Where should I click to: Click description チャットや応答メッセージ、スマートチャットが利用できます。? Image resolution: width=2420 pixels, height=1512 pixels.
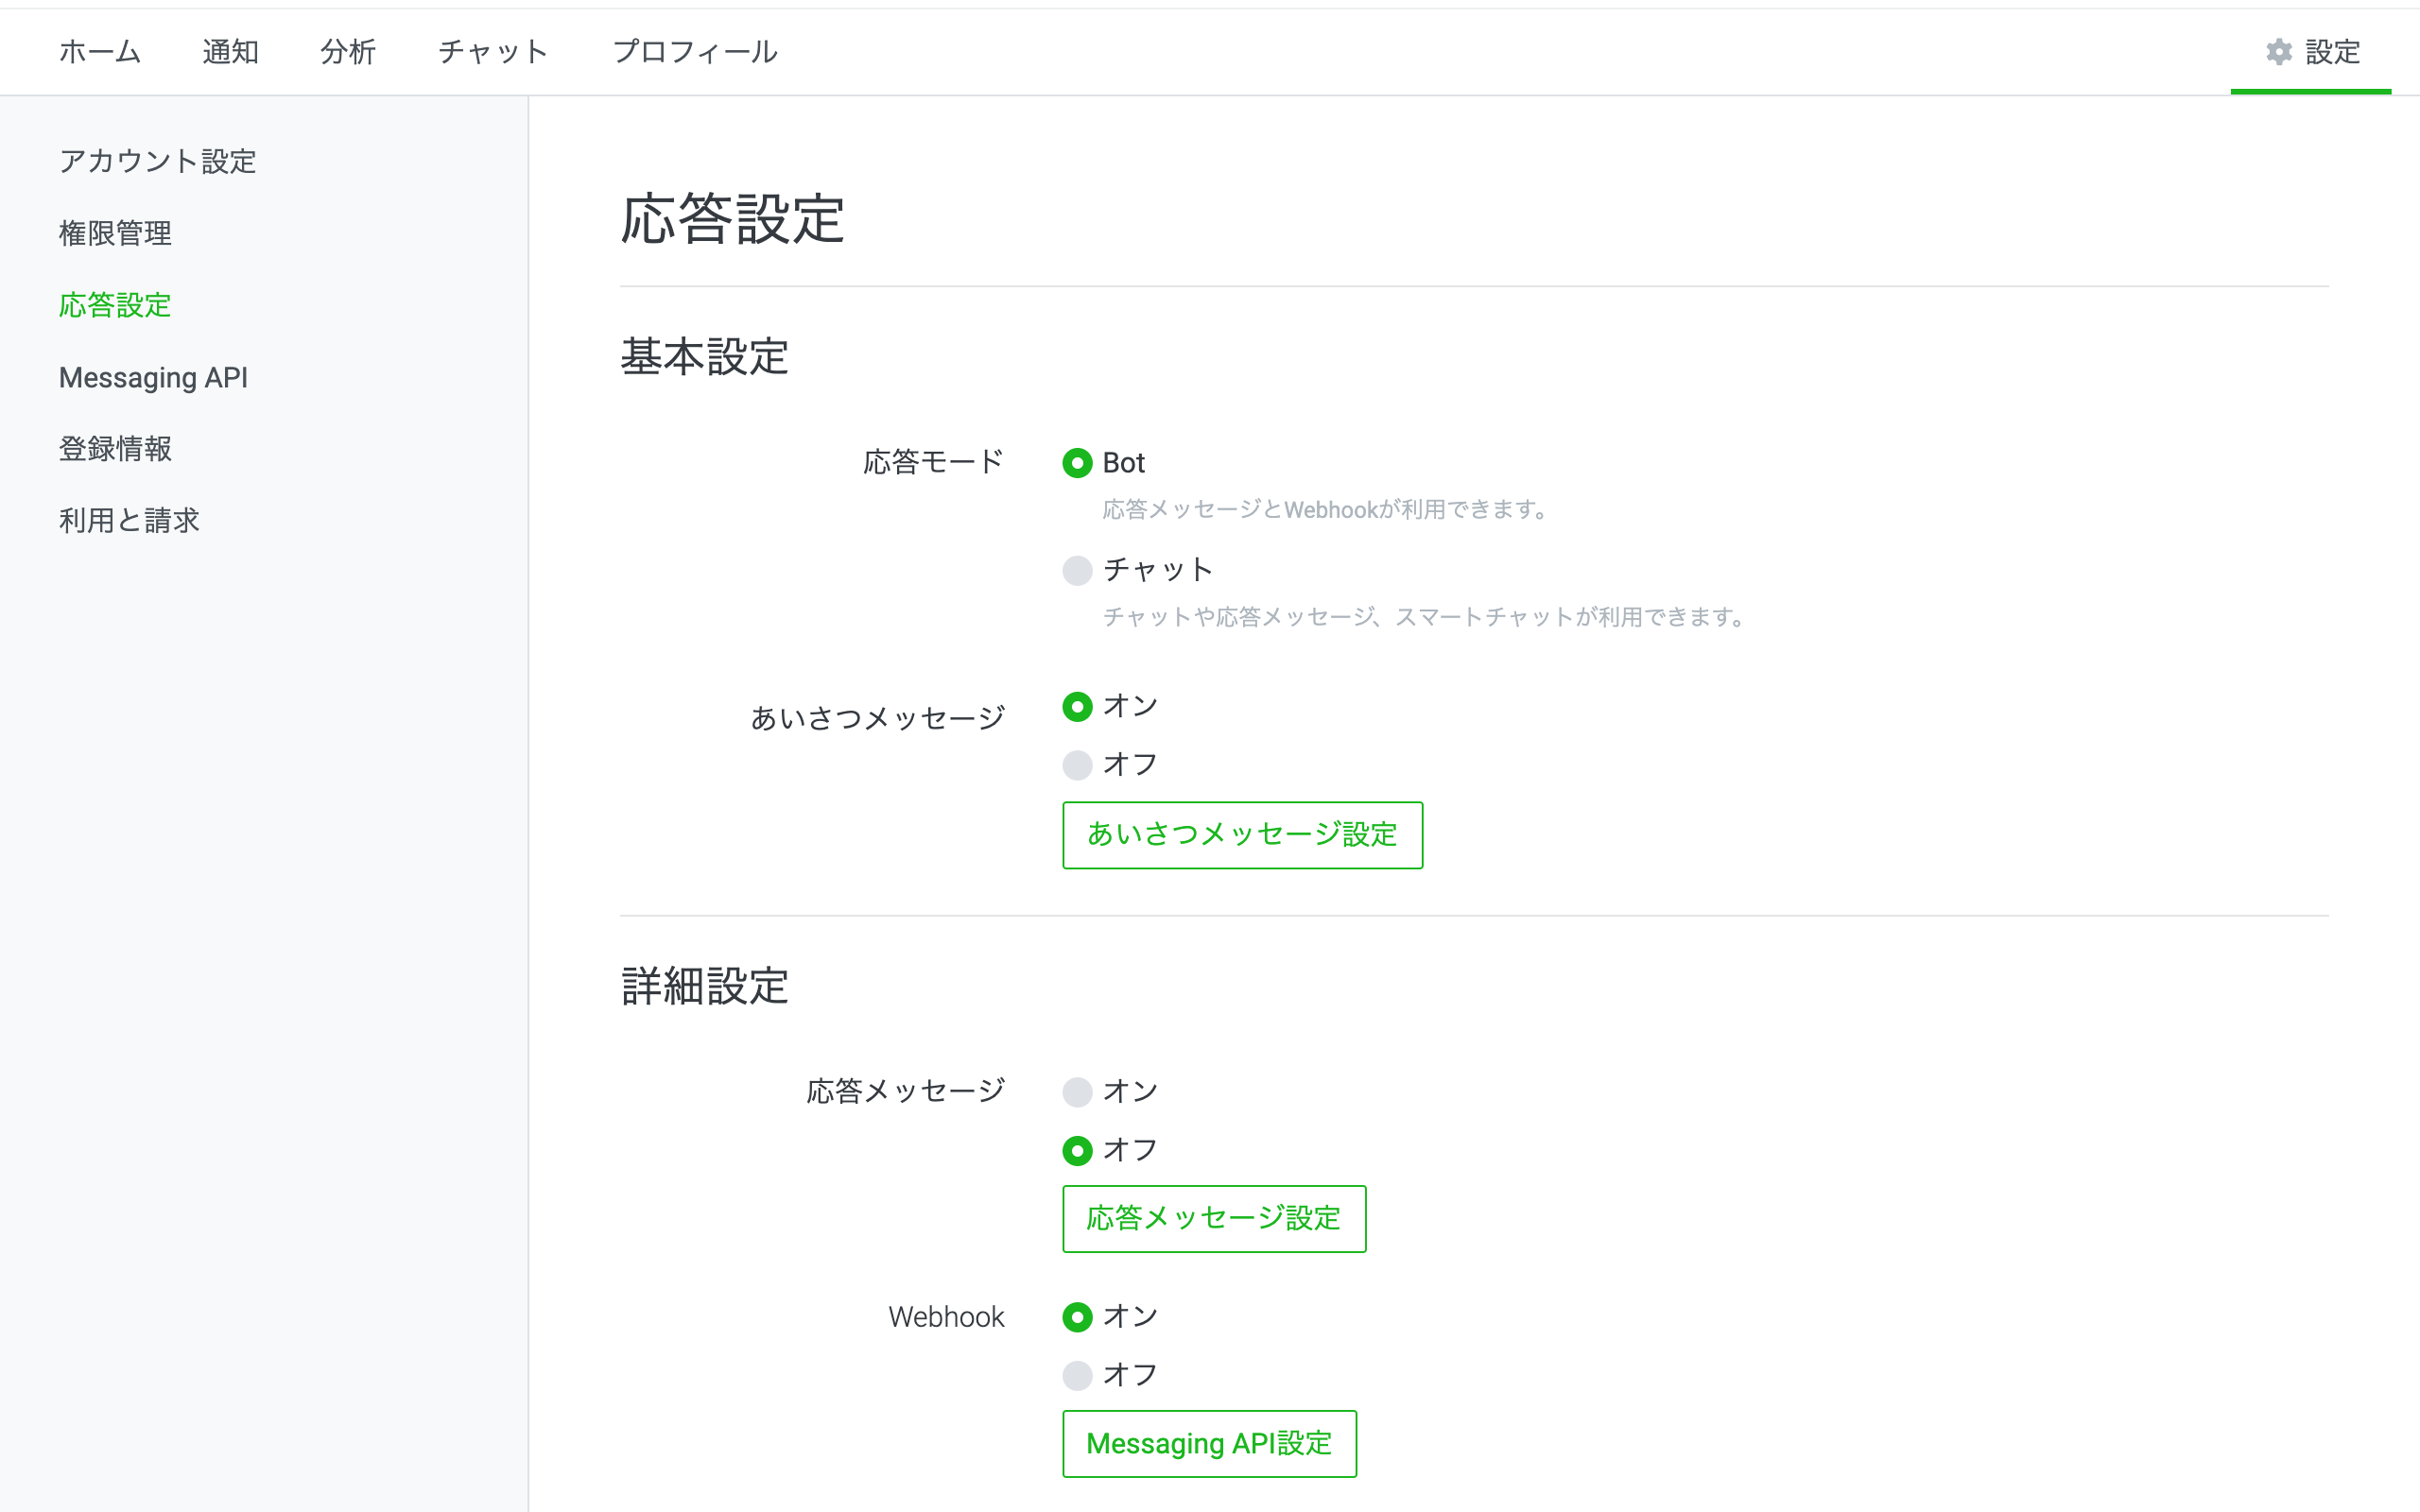[1426, 617]
